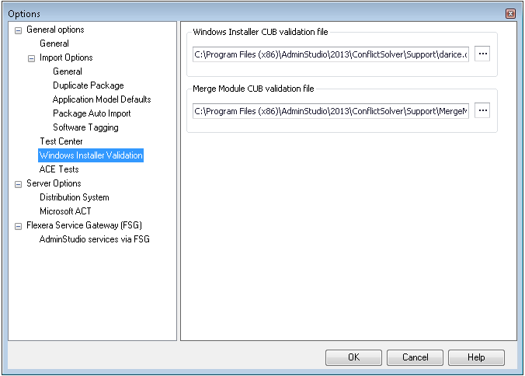Click the OK button

click(x=353, y=357)
